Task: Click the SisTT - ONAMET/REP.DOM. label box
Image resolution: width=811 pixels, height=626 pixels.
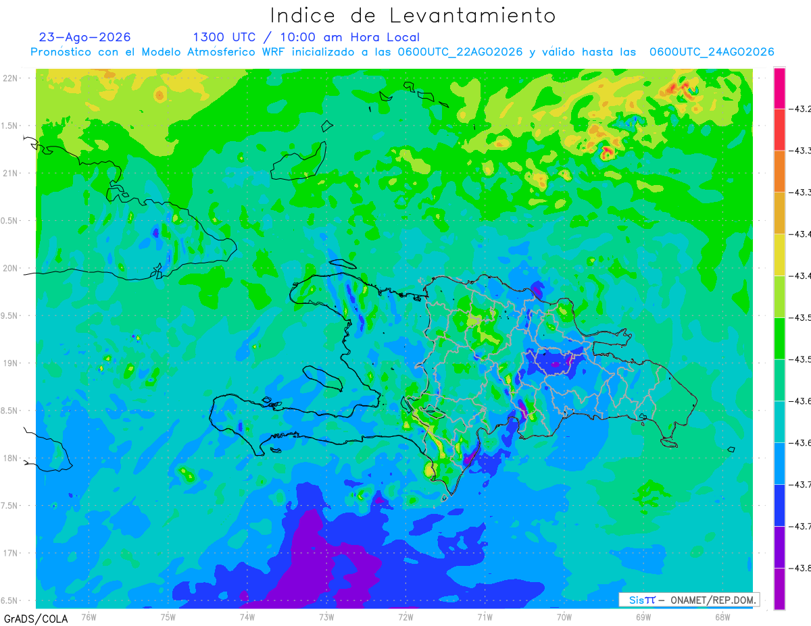Action: pos(689,600)
